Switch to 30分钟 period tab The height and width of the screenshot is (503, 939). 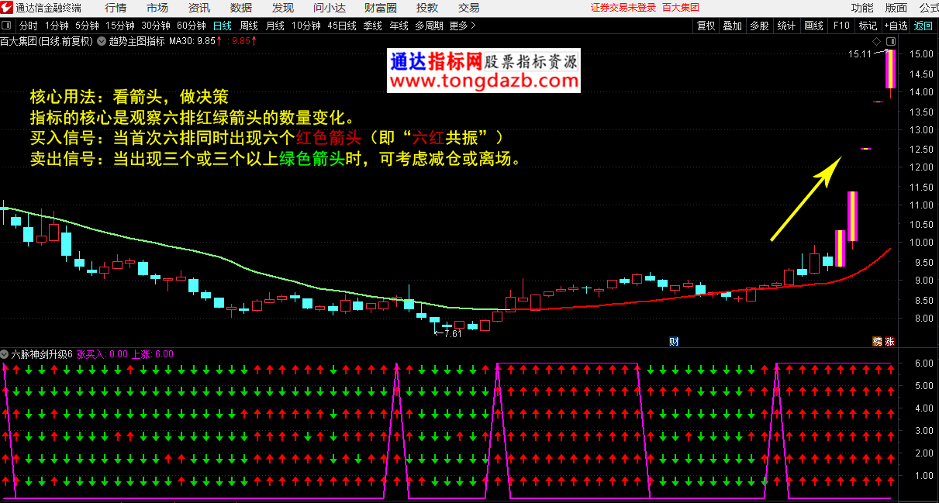point(156,26)
